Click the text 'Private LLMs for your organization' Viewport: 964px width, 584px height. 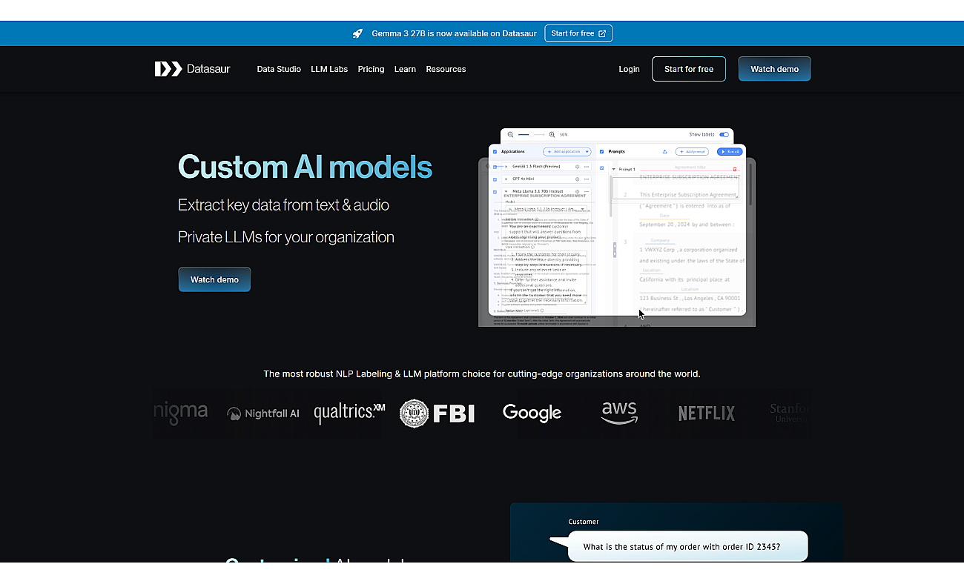coord(286,237)
